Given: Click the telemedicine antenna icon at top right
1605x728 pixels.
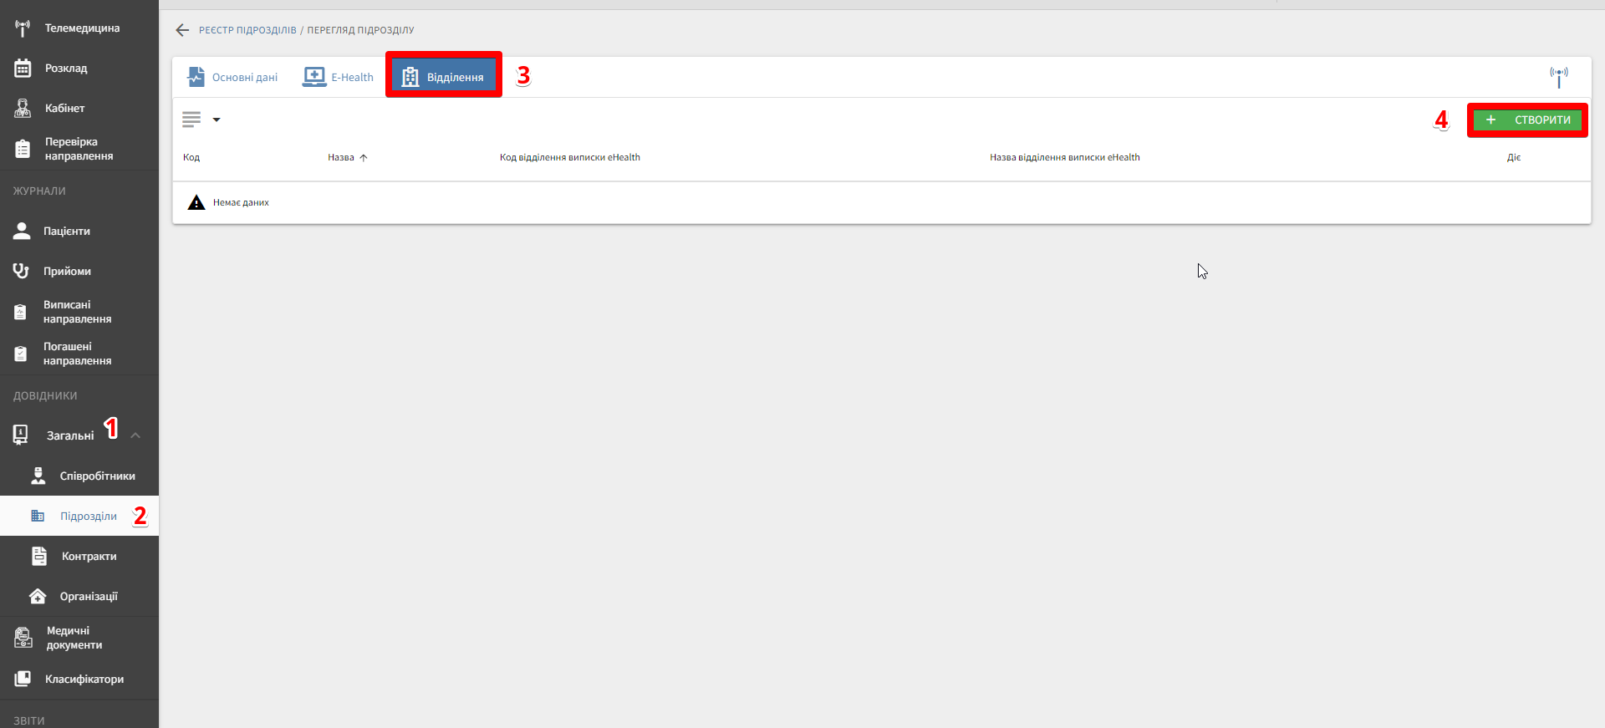Looking at the screenshot, I should pyautogui.click(x=1558, y=77).
